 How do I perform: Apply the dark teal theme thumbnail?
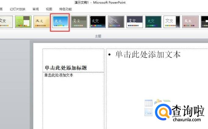click(153, 22)
